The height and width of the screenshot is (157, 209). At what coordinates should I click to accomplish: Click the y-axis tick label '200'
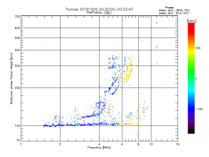[17, 88]
